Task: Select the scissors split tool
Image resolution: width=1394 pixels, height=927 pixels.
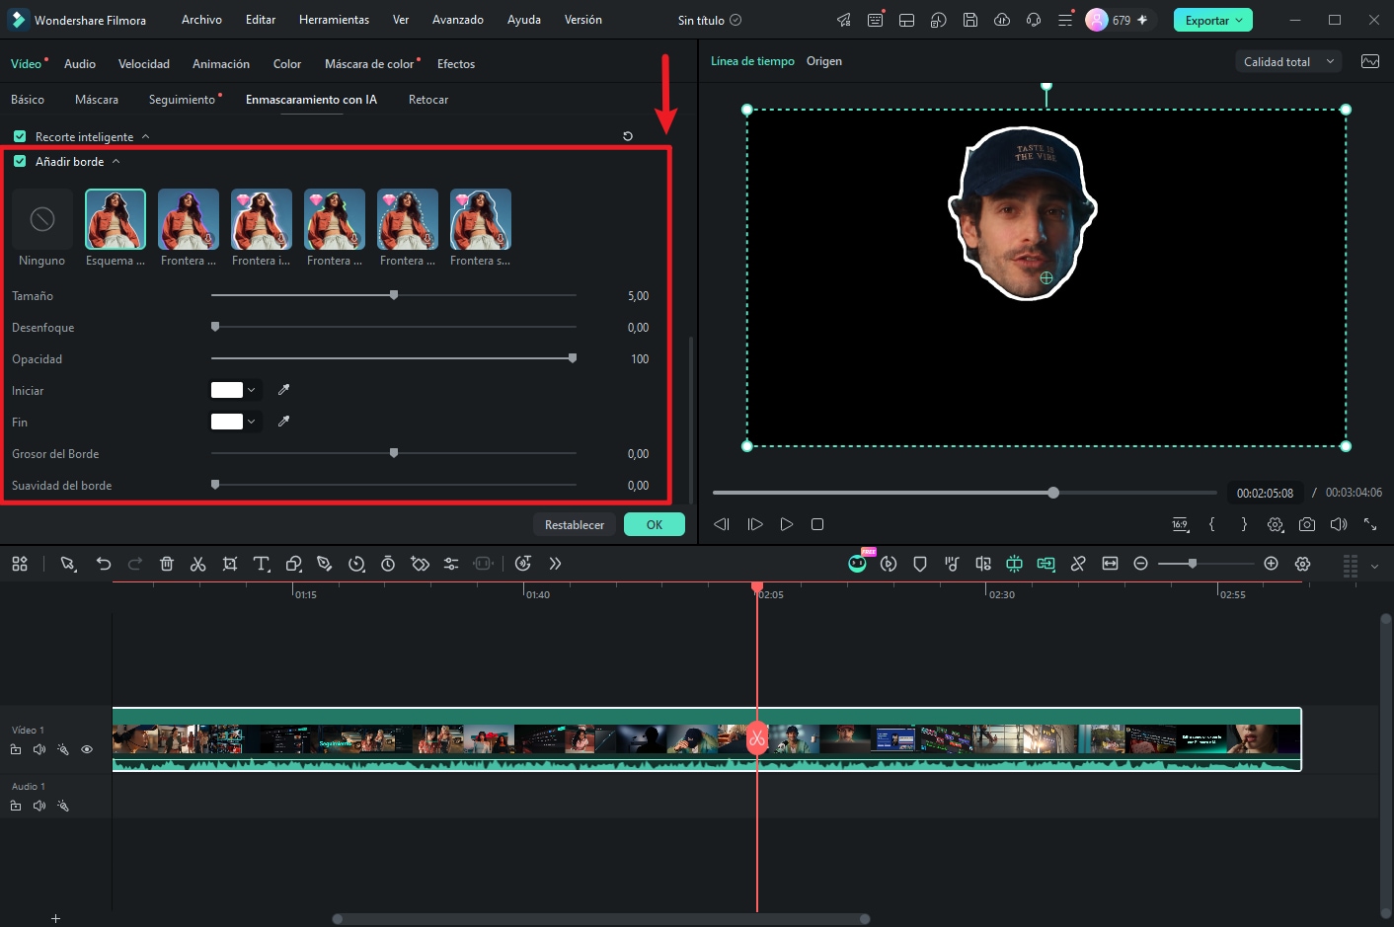Action: click(x=198, y=564)
